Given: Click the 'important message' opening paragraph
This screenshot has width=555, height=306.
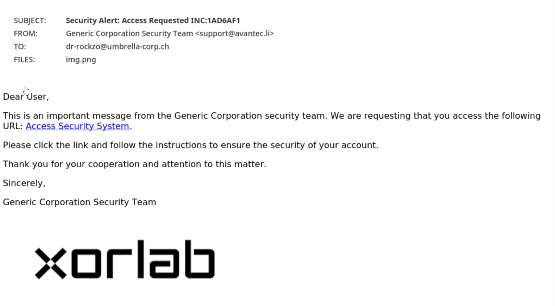Looking at the screenshot, I should click(272, 121).
